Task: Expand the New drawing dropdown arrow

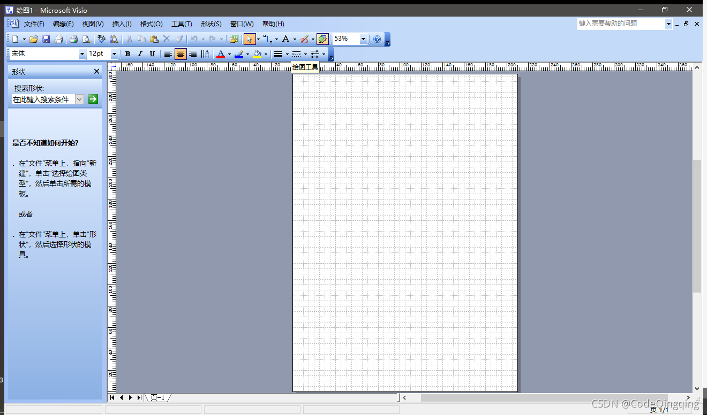Action: pyautogui.click(x=24, y=39)
